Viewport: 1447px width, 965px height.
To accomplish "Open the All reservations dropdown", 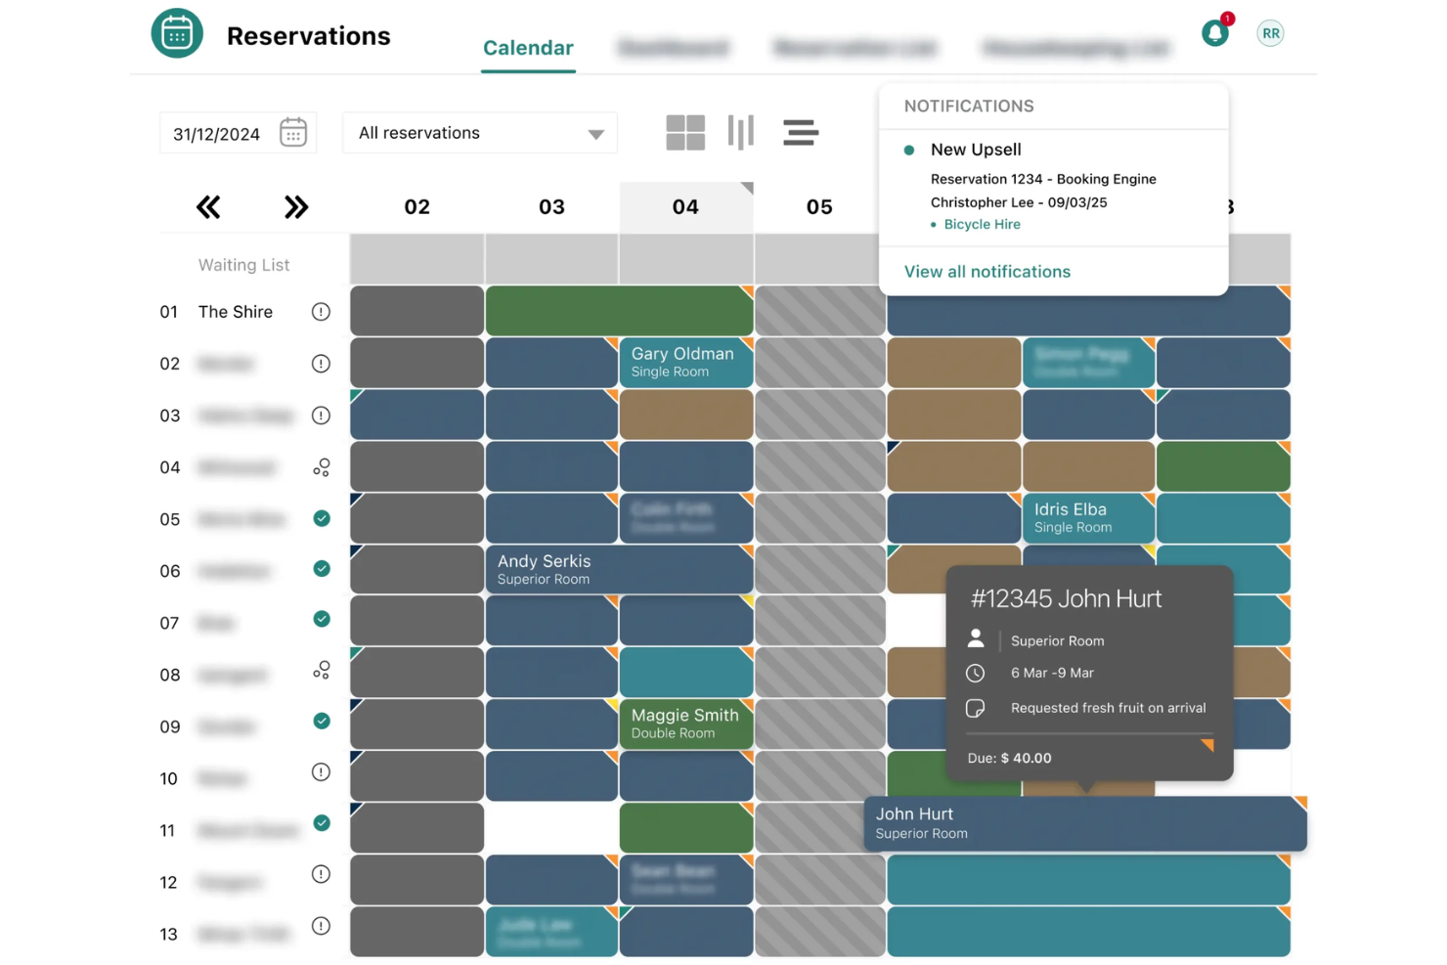I will coord(478,132).
